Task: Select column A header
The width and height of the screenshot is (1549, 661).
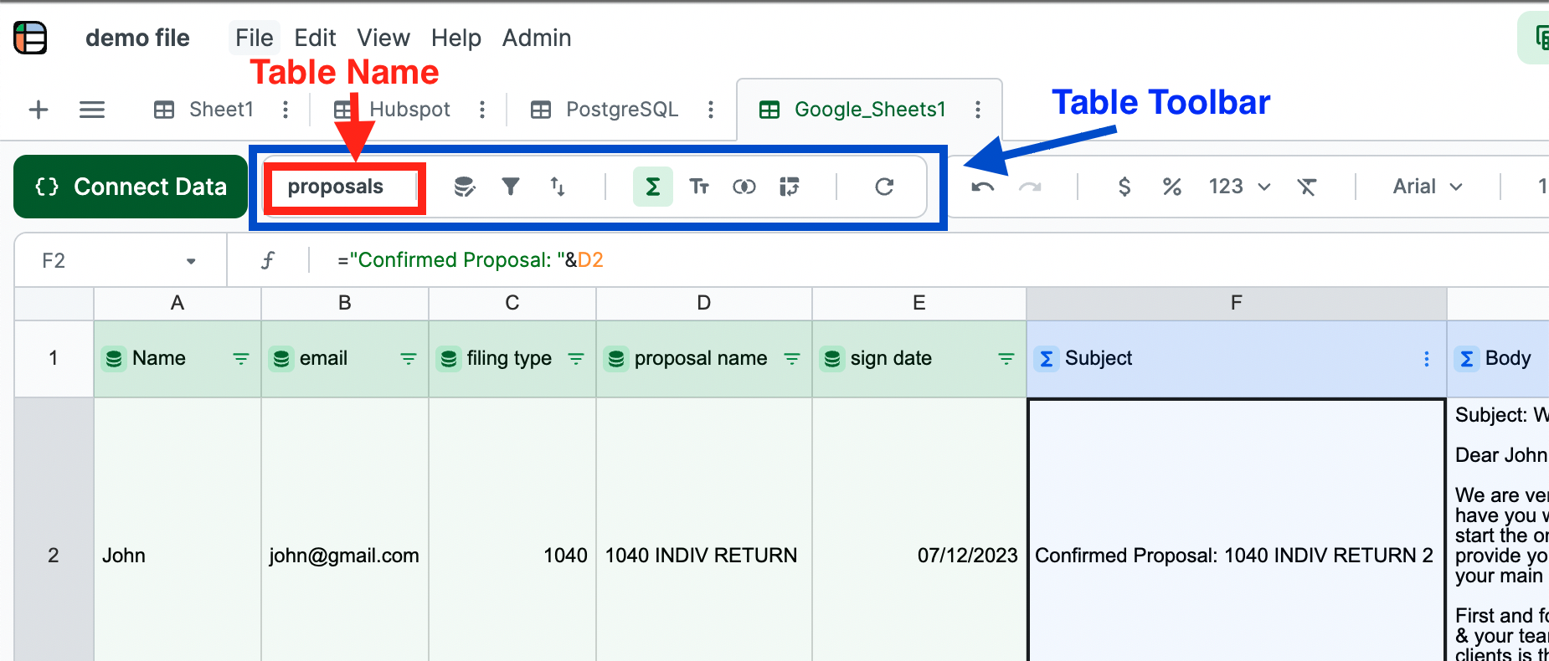Action: (178, 303)
